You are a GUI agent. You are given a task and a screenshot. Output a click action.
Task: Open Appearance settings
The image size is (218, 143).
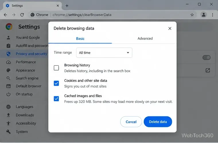[x=26, y=70]
